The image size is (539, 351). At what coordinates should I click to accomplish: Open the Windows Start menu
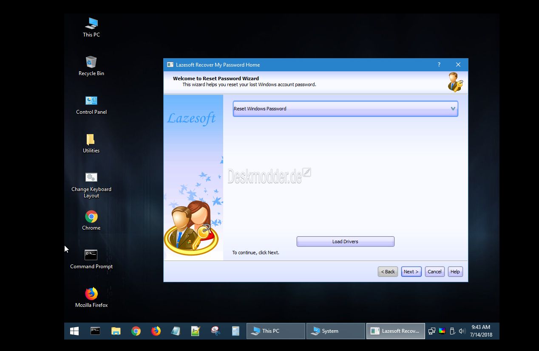[x=74, y=331]
